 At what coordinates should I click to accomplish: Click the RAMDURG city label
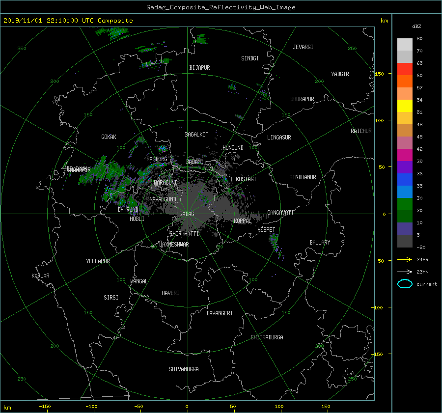pos(157,159)
